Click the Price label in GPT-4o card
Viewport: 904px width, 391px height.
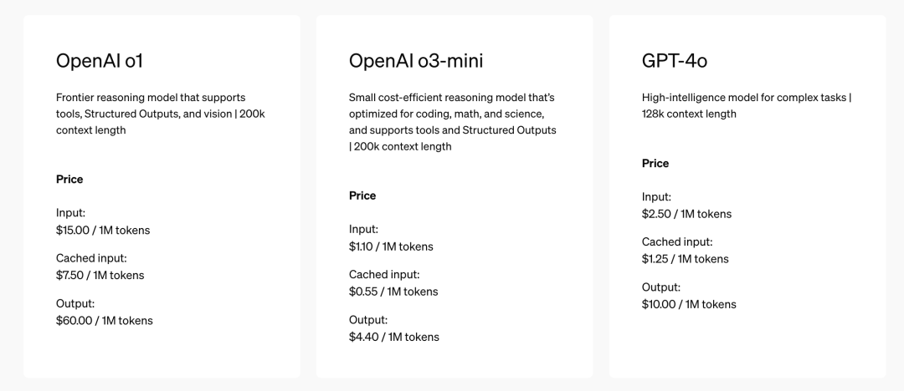655,163
